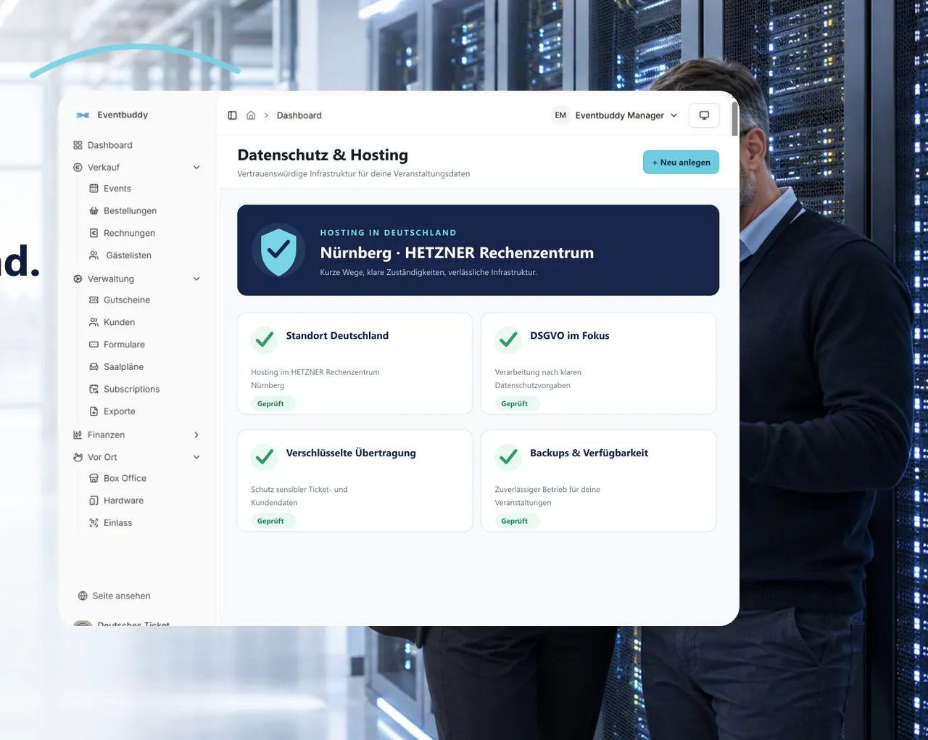928x740 pixels.
Task: Click the EM avatar initials
Action: click(x=560, y=115)
